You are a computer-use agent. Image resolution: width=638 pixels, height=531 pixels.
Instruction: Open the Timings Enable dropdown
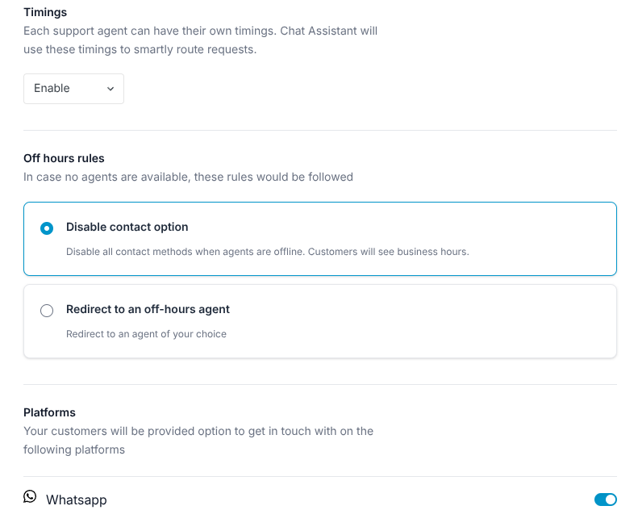point(73,89)
